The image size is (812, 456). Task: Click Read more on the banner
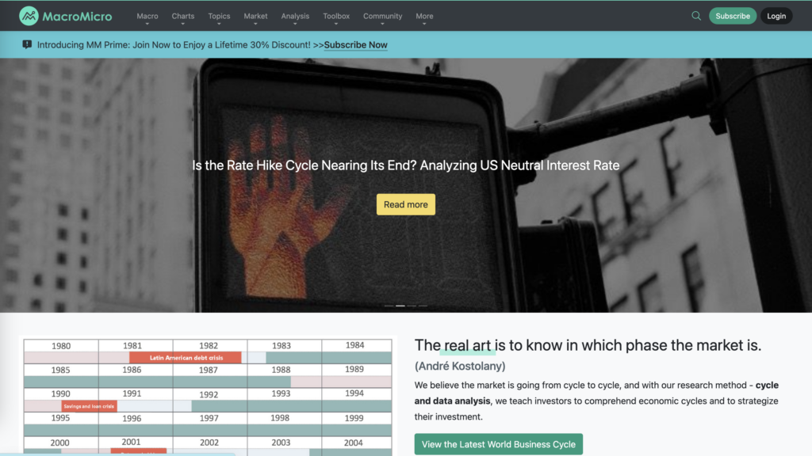click(x=405, y=204)
